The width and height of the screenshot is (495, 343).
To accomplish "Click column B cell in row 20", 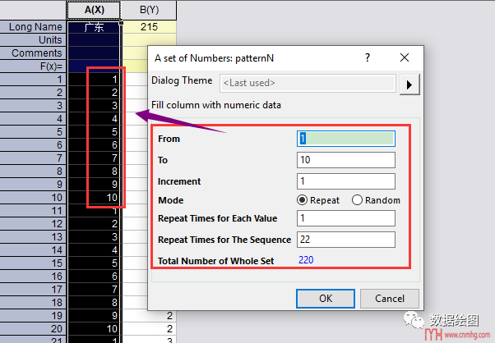I will point(149,328).
